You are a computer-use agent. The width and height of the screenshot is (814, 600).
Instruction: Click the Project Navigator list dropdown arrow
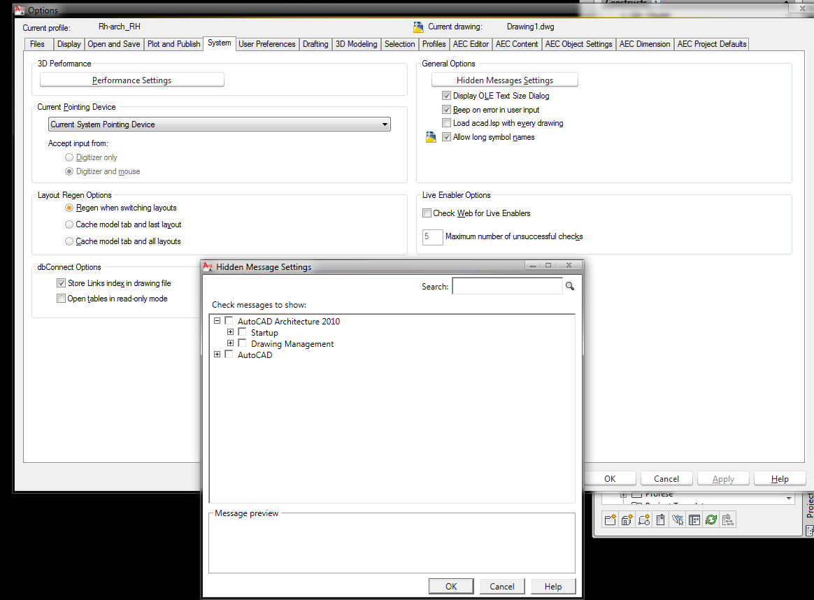pyautogui.click(x=789, y=499)
